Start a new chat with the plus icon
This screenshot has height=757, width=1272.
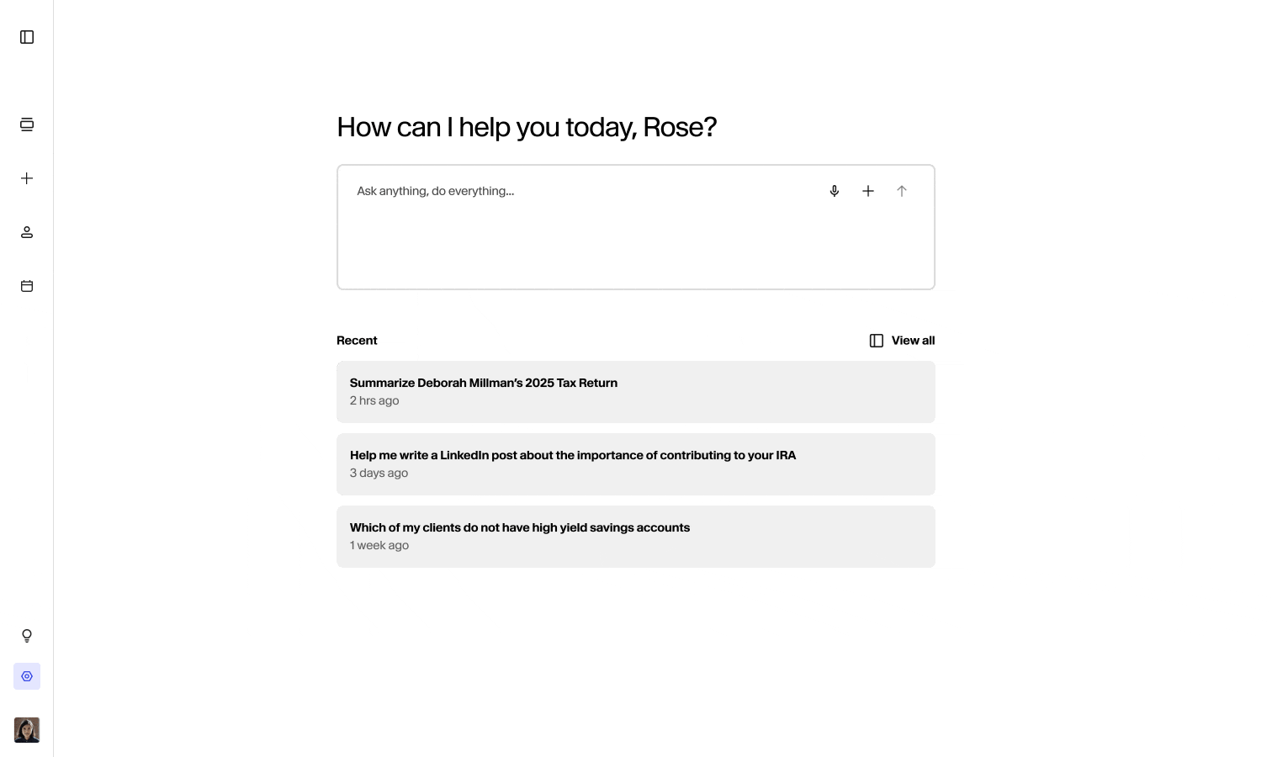pyautogui.click(x=26, y=178)
